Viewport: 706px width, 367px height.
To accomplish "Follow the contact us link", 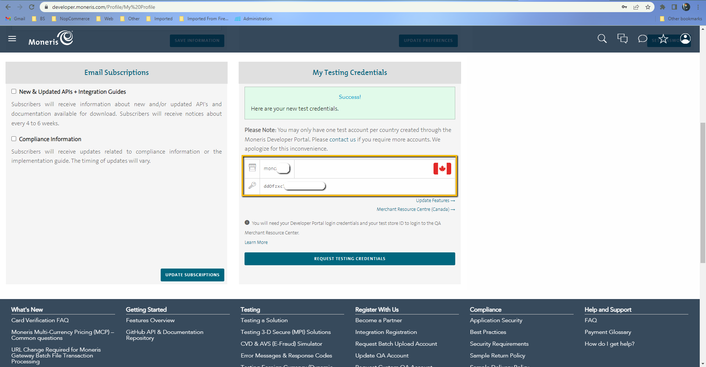I will pos(342,140).
